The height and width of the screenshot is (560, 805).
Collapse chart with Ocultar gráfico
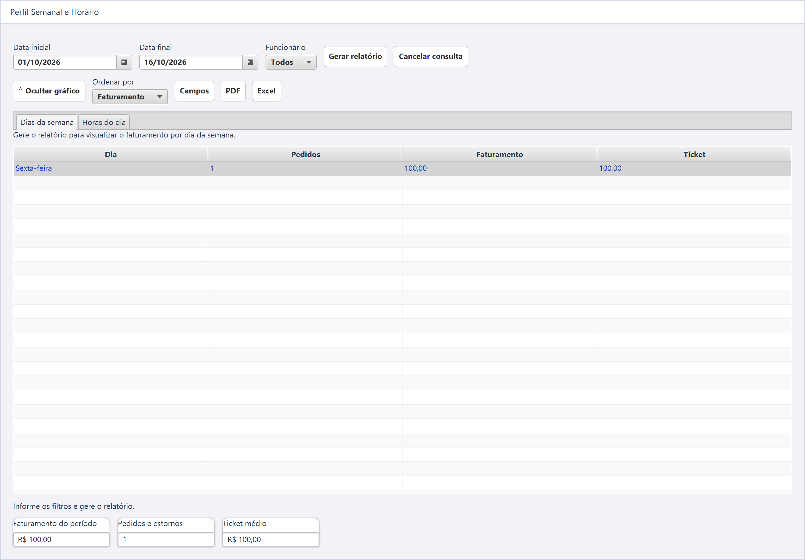[49, 91]
